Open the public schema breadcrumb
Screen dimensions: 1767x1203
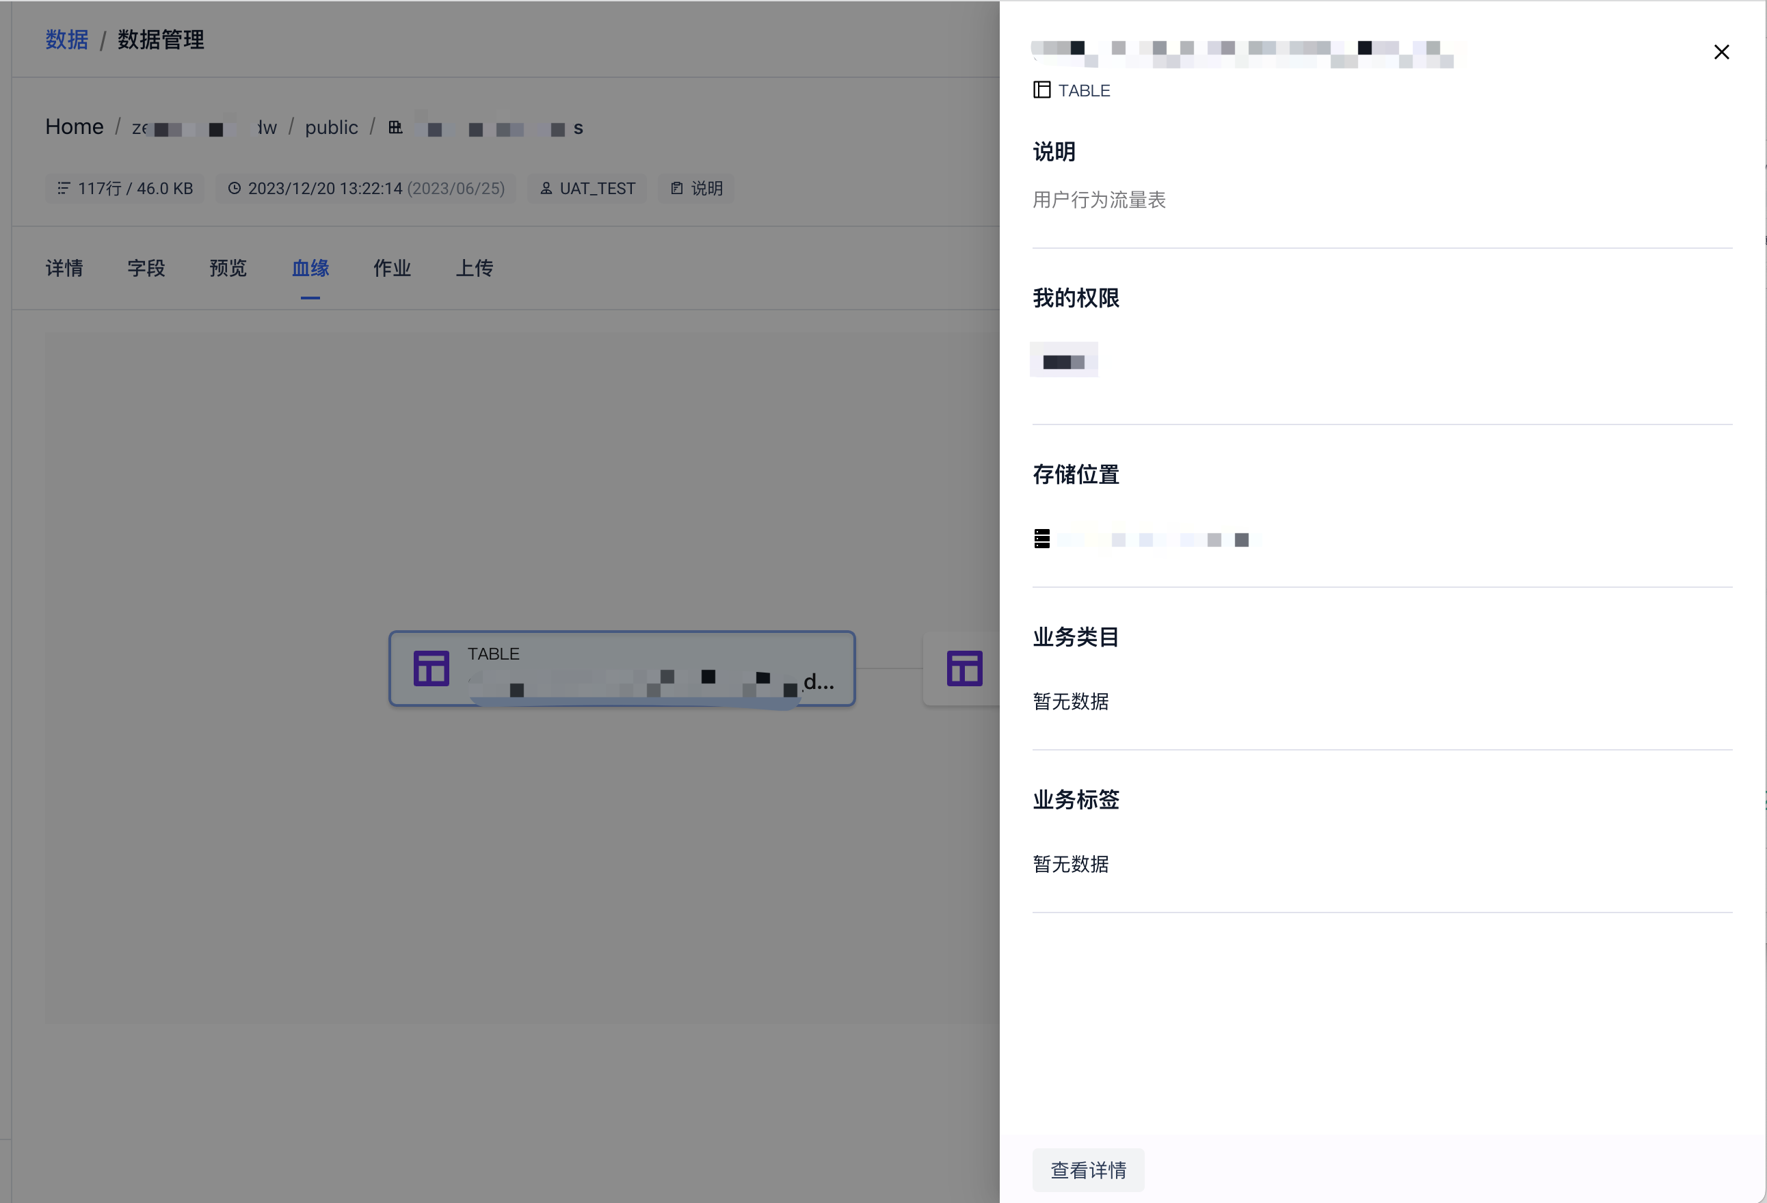pos(331,128)
